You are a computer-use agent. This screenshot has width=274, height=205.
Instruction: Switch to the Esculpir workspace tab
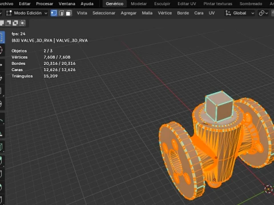point(162,4)
